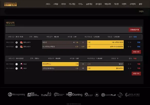Image resolution: width=150 pixels, height=105 pixels.
Task: Click the 2.89 odds value in the header
Action: click(77, 58)
